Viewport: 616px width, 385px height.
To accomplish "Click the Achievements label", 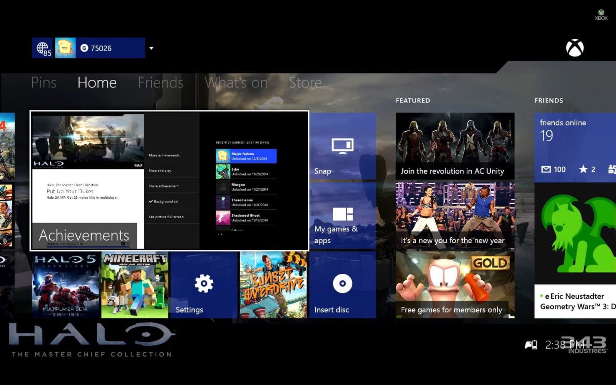I will 84,235.
